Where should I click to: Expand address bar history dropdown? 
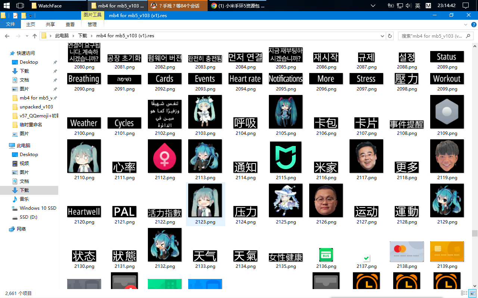(382, 36)
